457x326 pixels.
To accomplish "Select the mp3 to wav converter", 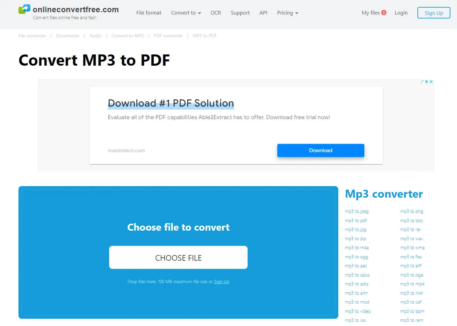I will (x=411, y=239).
